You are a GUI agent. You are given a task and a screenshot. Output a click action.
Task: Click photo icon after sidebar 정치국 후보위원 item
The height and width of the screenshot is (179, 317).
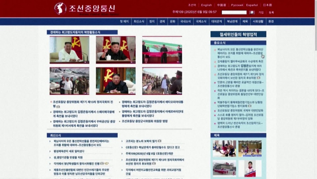(x=258, y=78)
